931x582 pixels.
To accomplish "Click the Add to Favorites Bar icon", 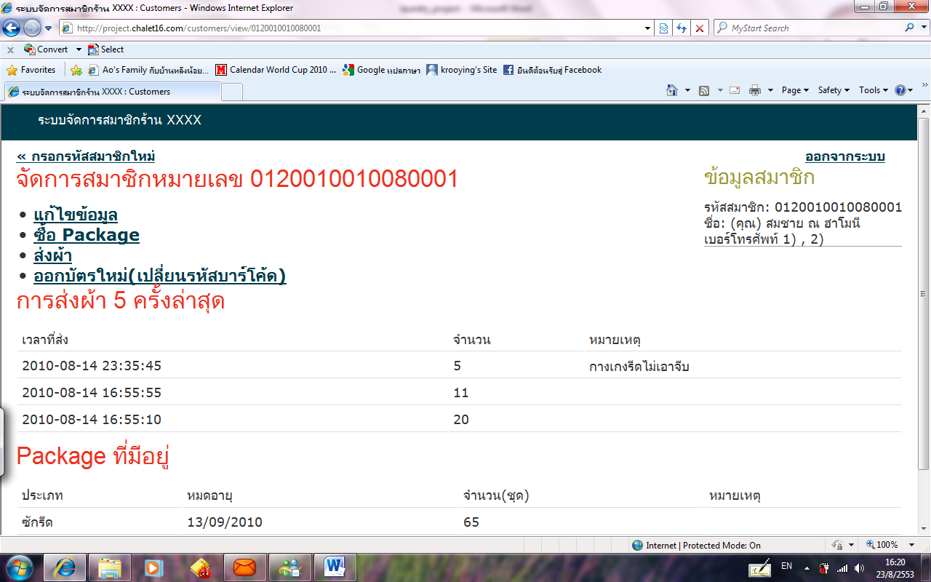I will click(x=76, y=71).
